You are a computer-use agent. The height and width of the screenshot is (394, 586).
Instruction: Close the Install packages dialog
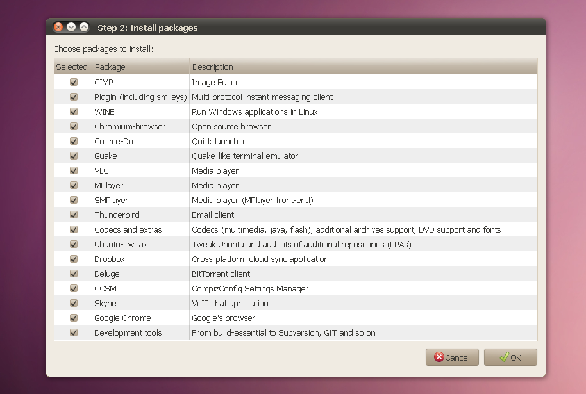[x=58, y=27]
